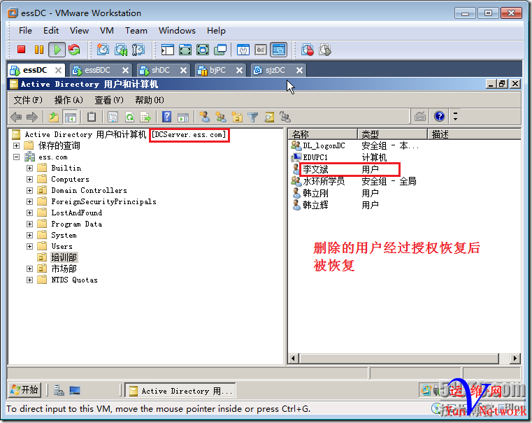The image size is (532, 423).
Task: Find objects in Active Directory icon
Action: pyautogui.click(x=269, y=117)
